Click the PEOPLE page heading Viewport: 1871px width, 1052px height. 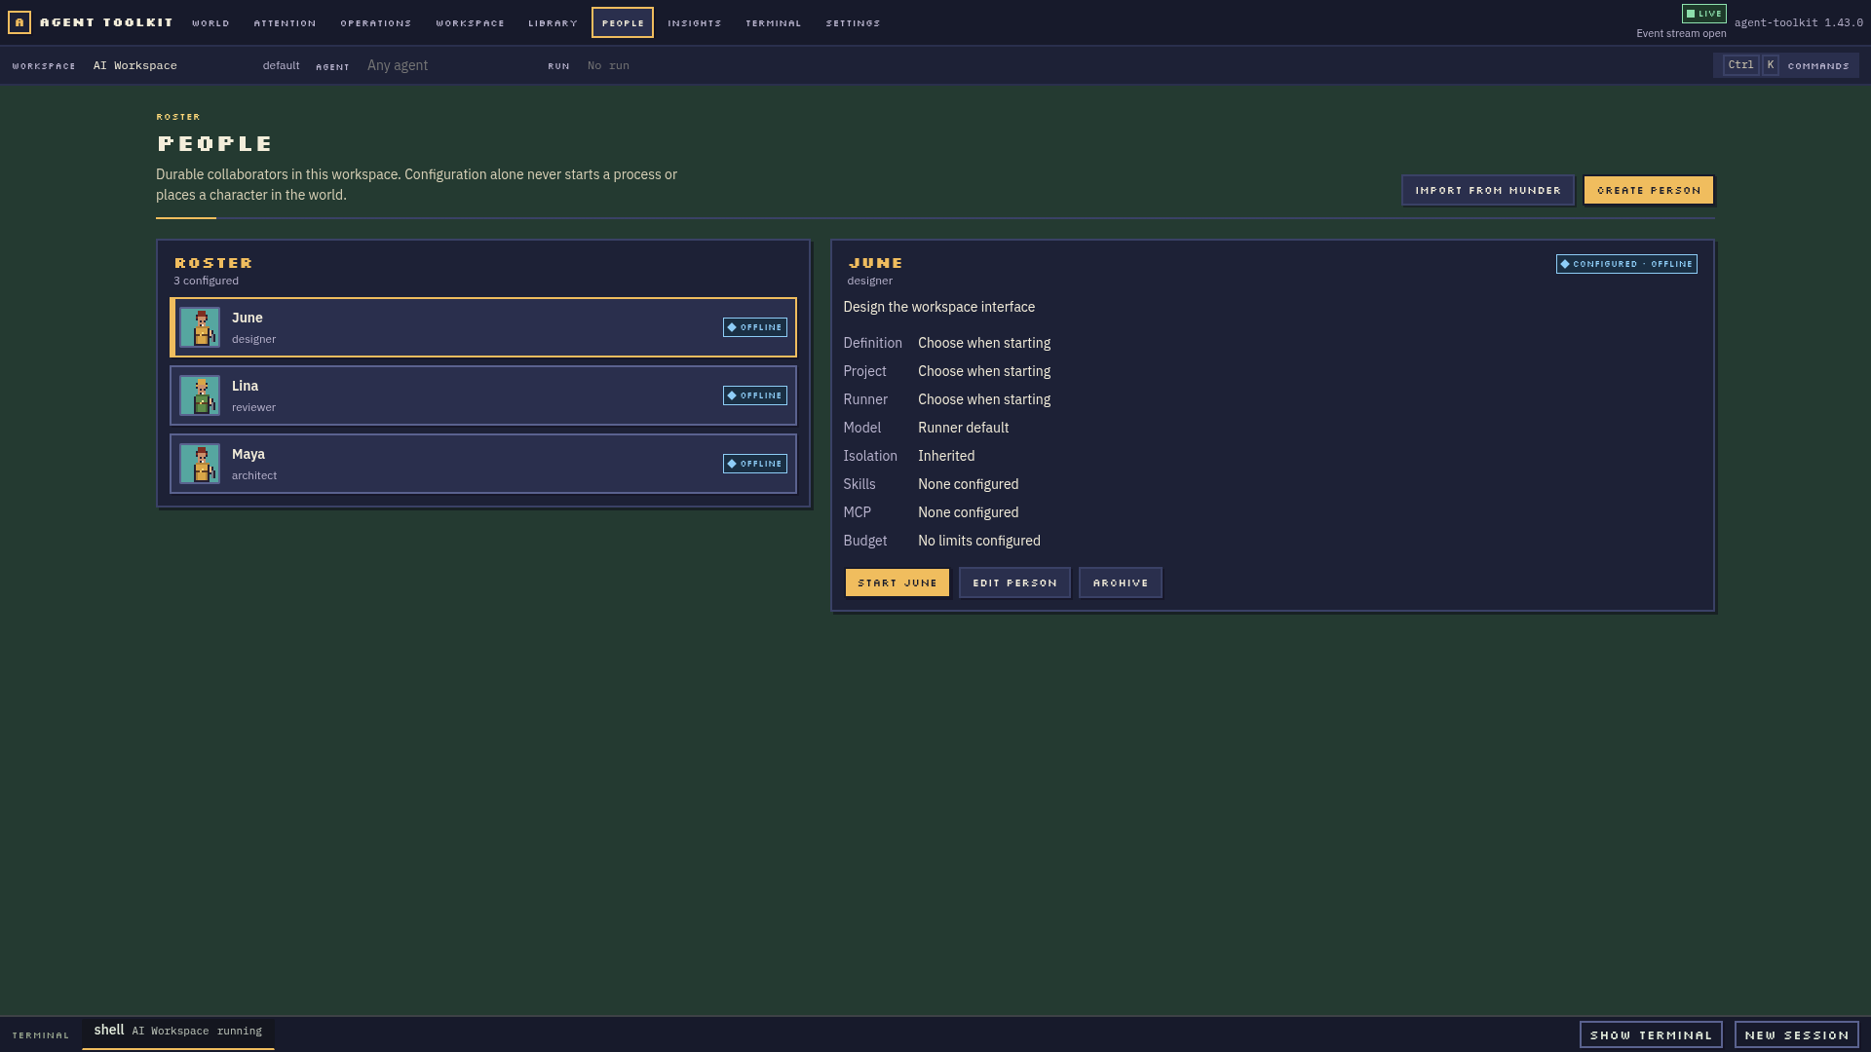pyautogui.click(x=214, y=144)
